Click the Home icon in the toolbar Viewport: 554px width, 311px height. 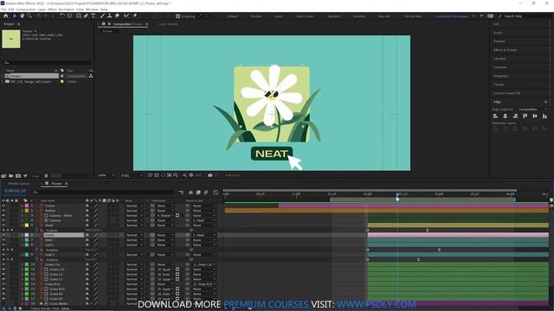click(x=6, y=16)
